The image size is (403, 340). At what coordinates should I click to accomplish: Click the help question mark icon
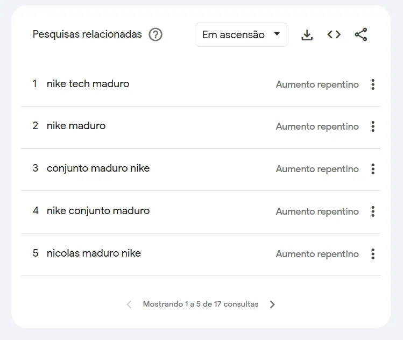[155, 35]
